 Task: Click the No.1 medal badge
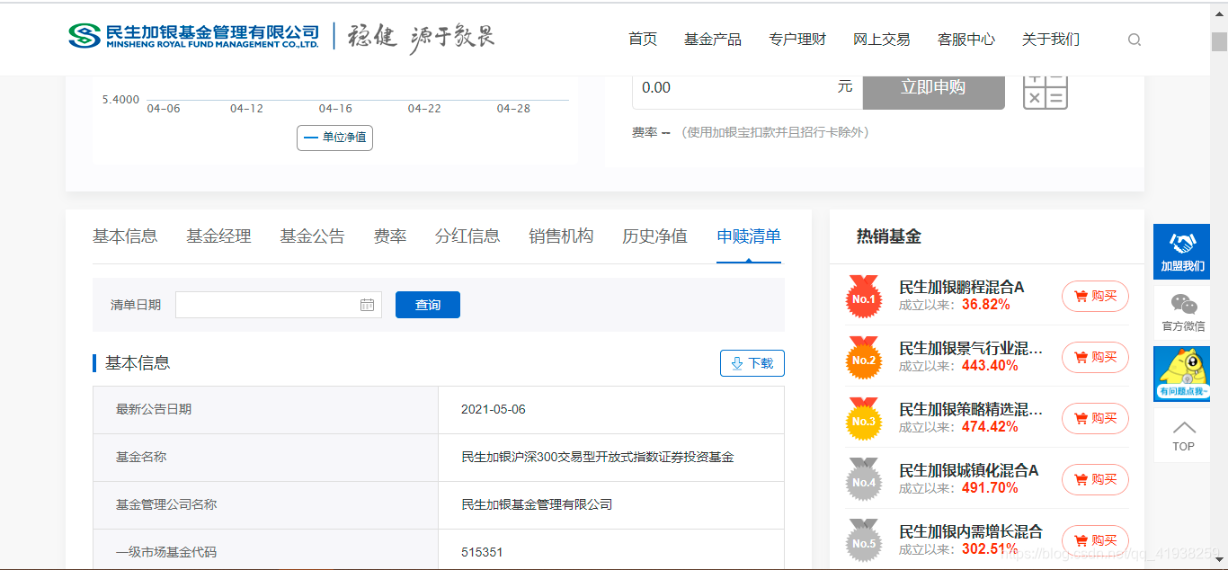pos(864,296)
